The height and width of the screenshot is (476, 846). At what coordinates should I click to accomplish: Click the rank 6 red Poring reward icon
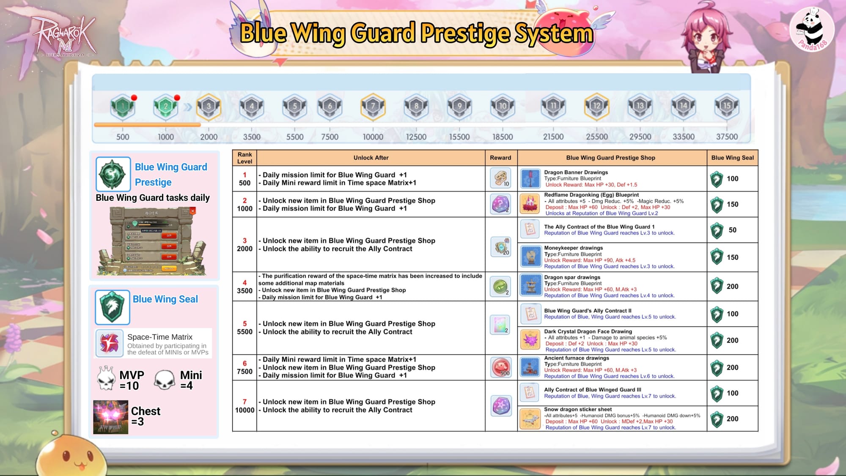pos(500,367)
